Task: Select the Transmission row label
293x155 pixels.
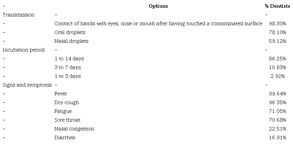Action: (x=19, y=15)
